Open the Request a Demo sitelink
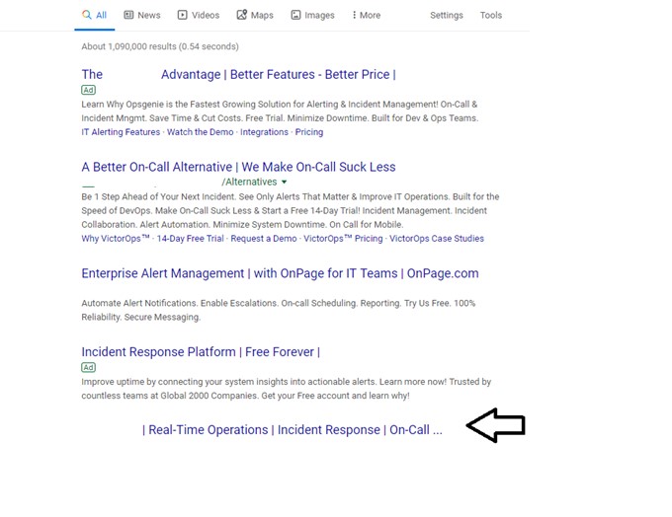Image resolution: width=672 pixels, height=517 pixels. coord(264,239)
